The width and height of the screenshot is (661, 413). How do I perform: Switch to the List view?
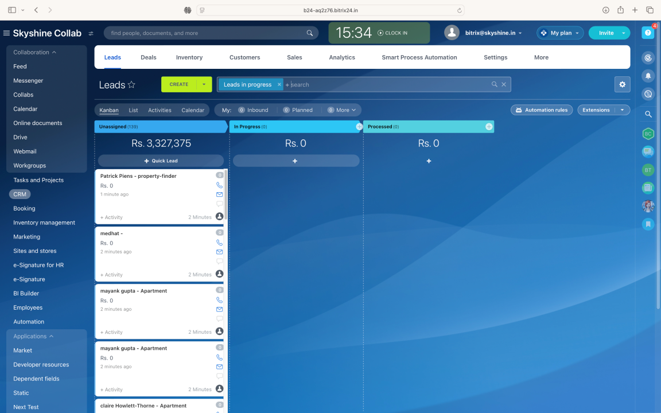click(133, 110)
